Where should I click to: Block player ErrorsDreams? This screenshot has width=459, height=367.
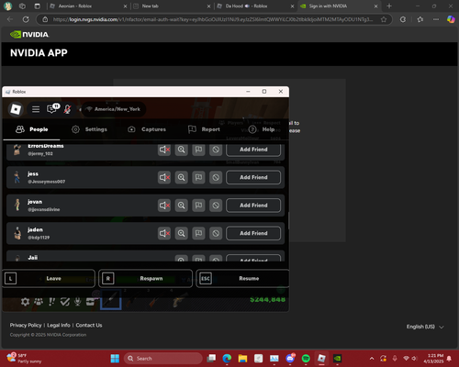[216, 150]
